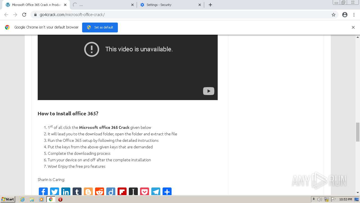The height and width of the screenshot is (203, 360).
Task: Share the page on Instapaper
Action: [133, 192]
